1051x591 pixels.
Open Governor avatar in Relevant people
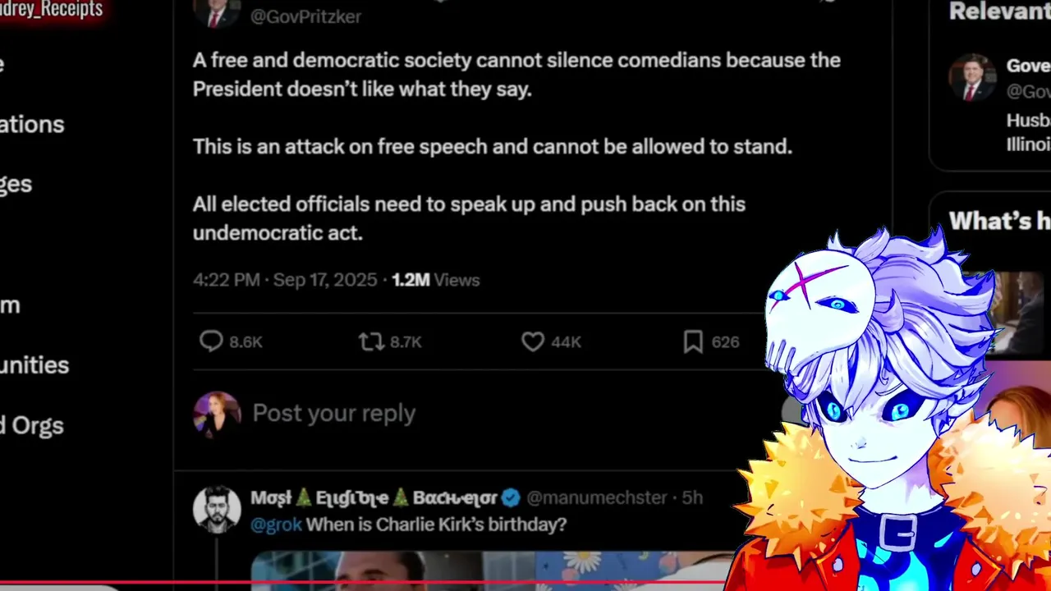(x=972, y=78)
